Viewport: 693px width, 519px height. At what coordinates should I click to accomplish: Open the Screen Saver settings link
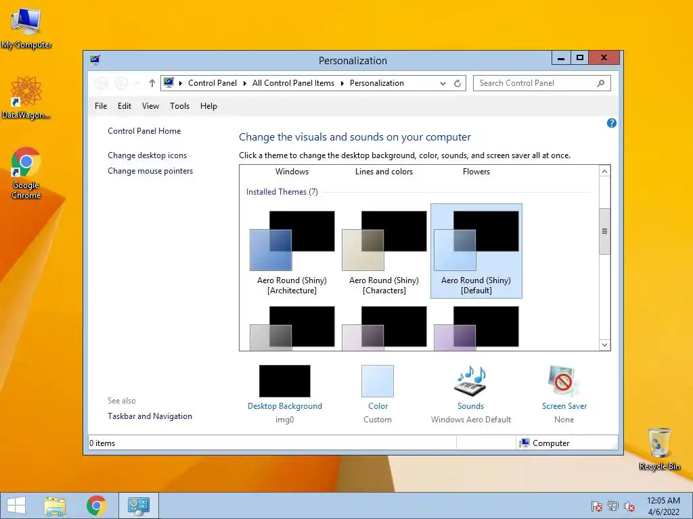[x=564, y=406]
